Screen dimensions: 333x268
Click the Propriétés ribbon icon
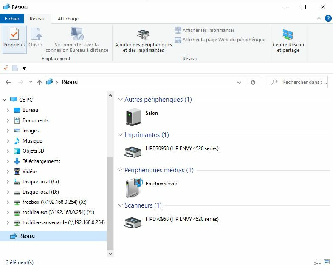click(14, 38)
